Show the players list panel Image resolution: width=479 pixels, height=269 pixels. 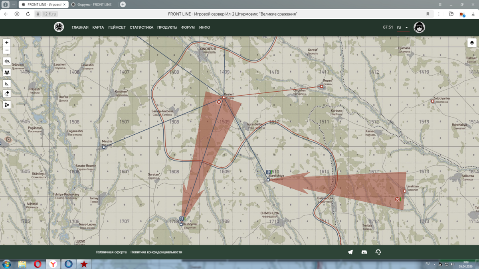7,73
